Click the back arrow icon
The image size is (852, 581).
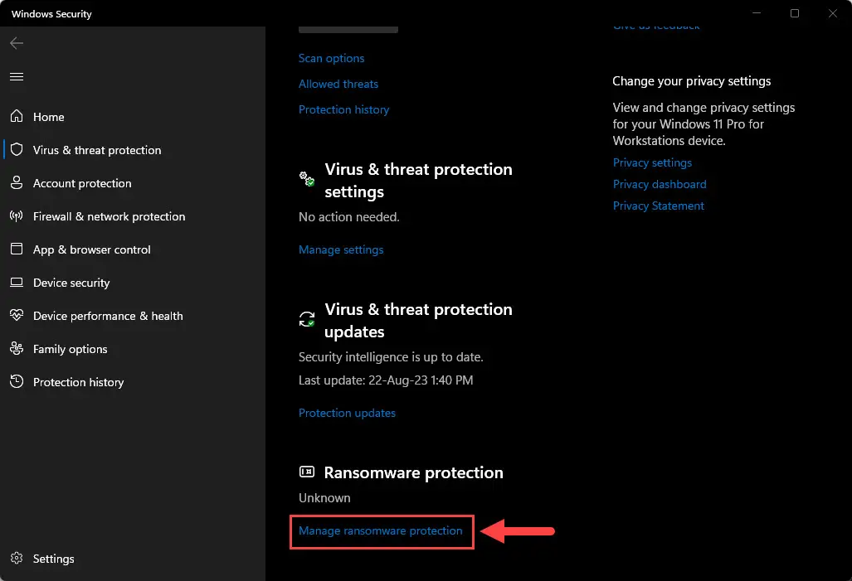coord(17,43)
